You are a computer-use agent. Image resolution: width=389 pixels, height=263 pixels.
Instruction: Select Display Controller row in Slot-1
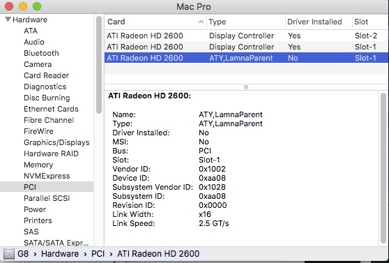(246, 47)
